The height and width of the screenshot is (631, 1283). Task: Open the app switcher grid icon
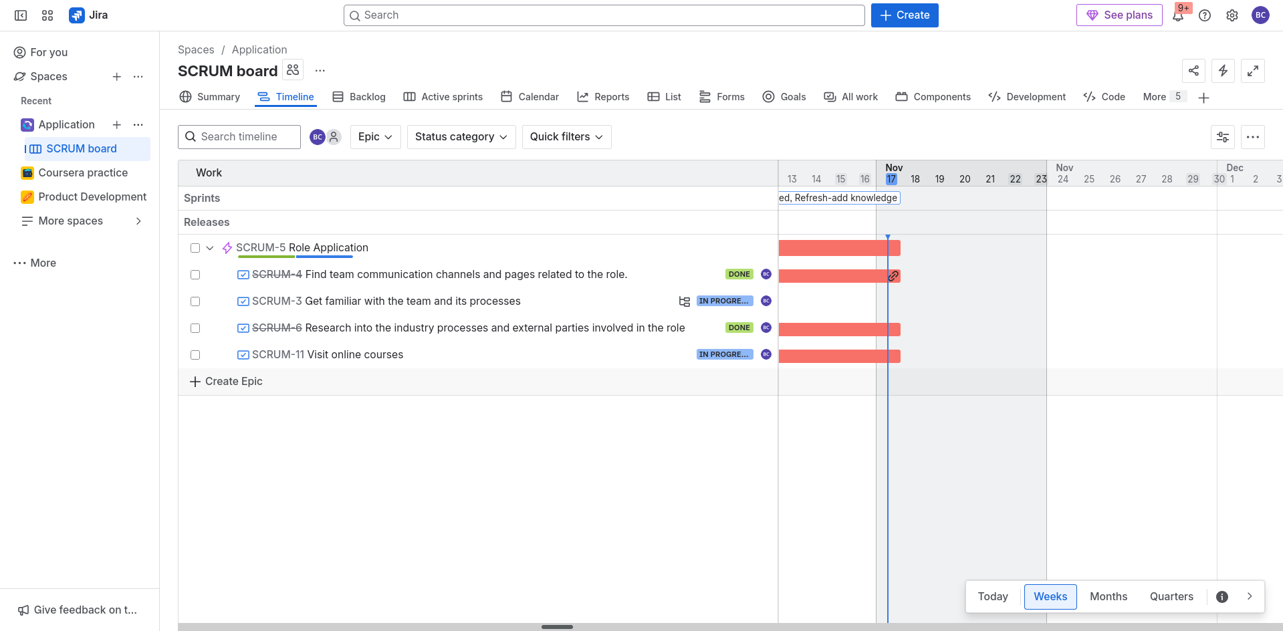coord(47,15)
